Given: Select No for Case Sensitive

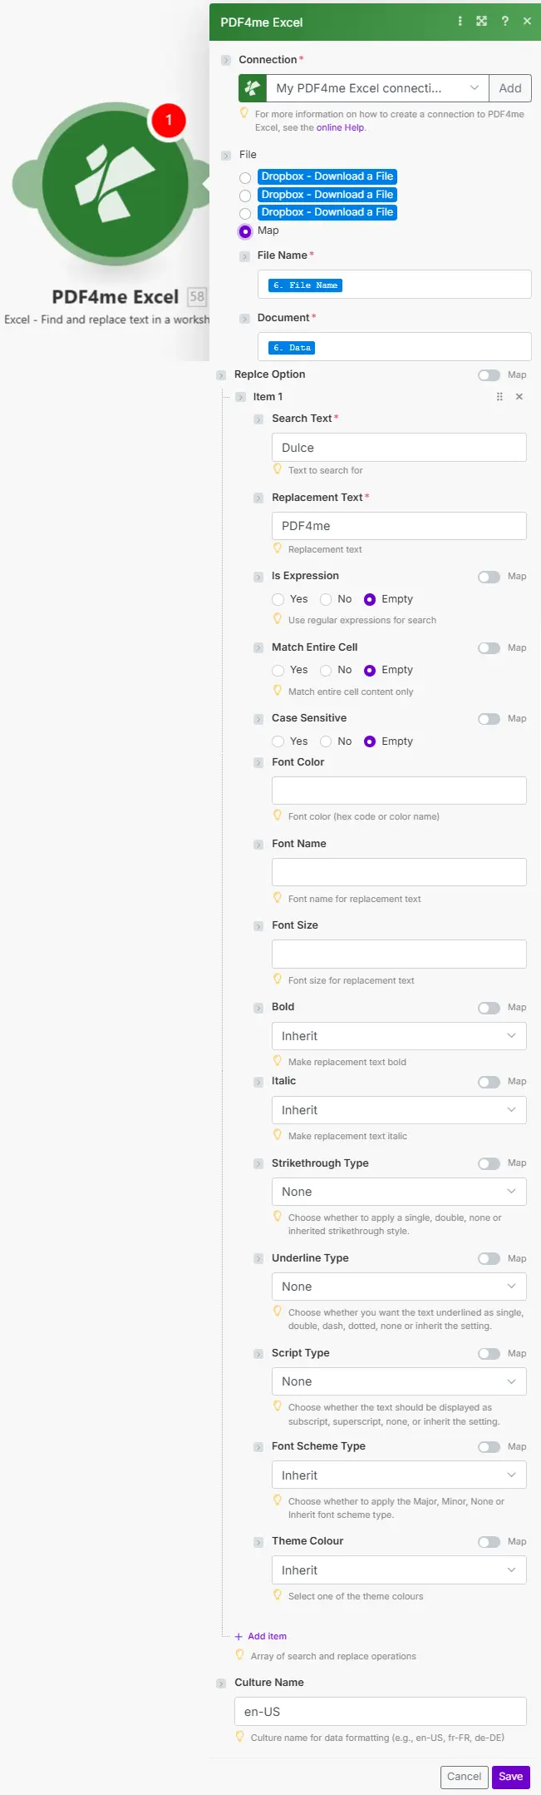Looking at the screenshot, I should [327, 741].
